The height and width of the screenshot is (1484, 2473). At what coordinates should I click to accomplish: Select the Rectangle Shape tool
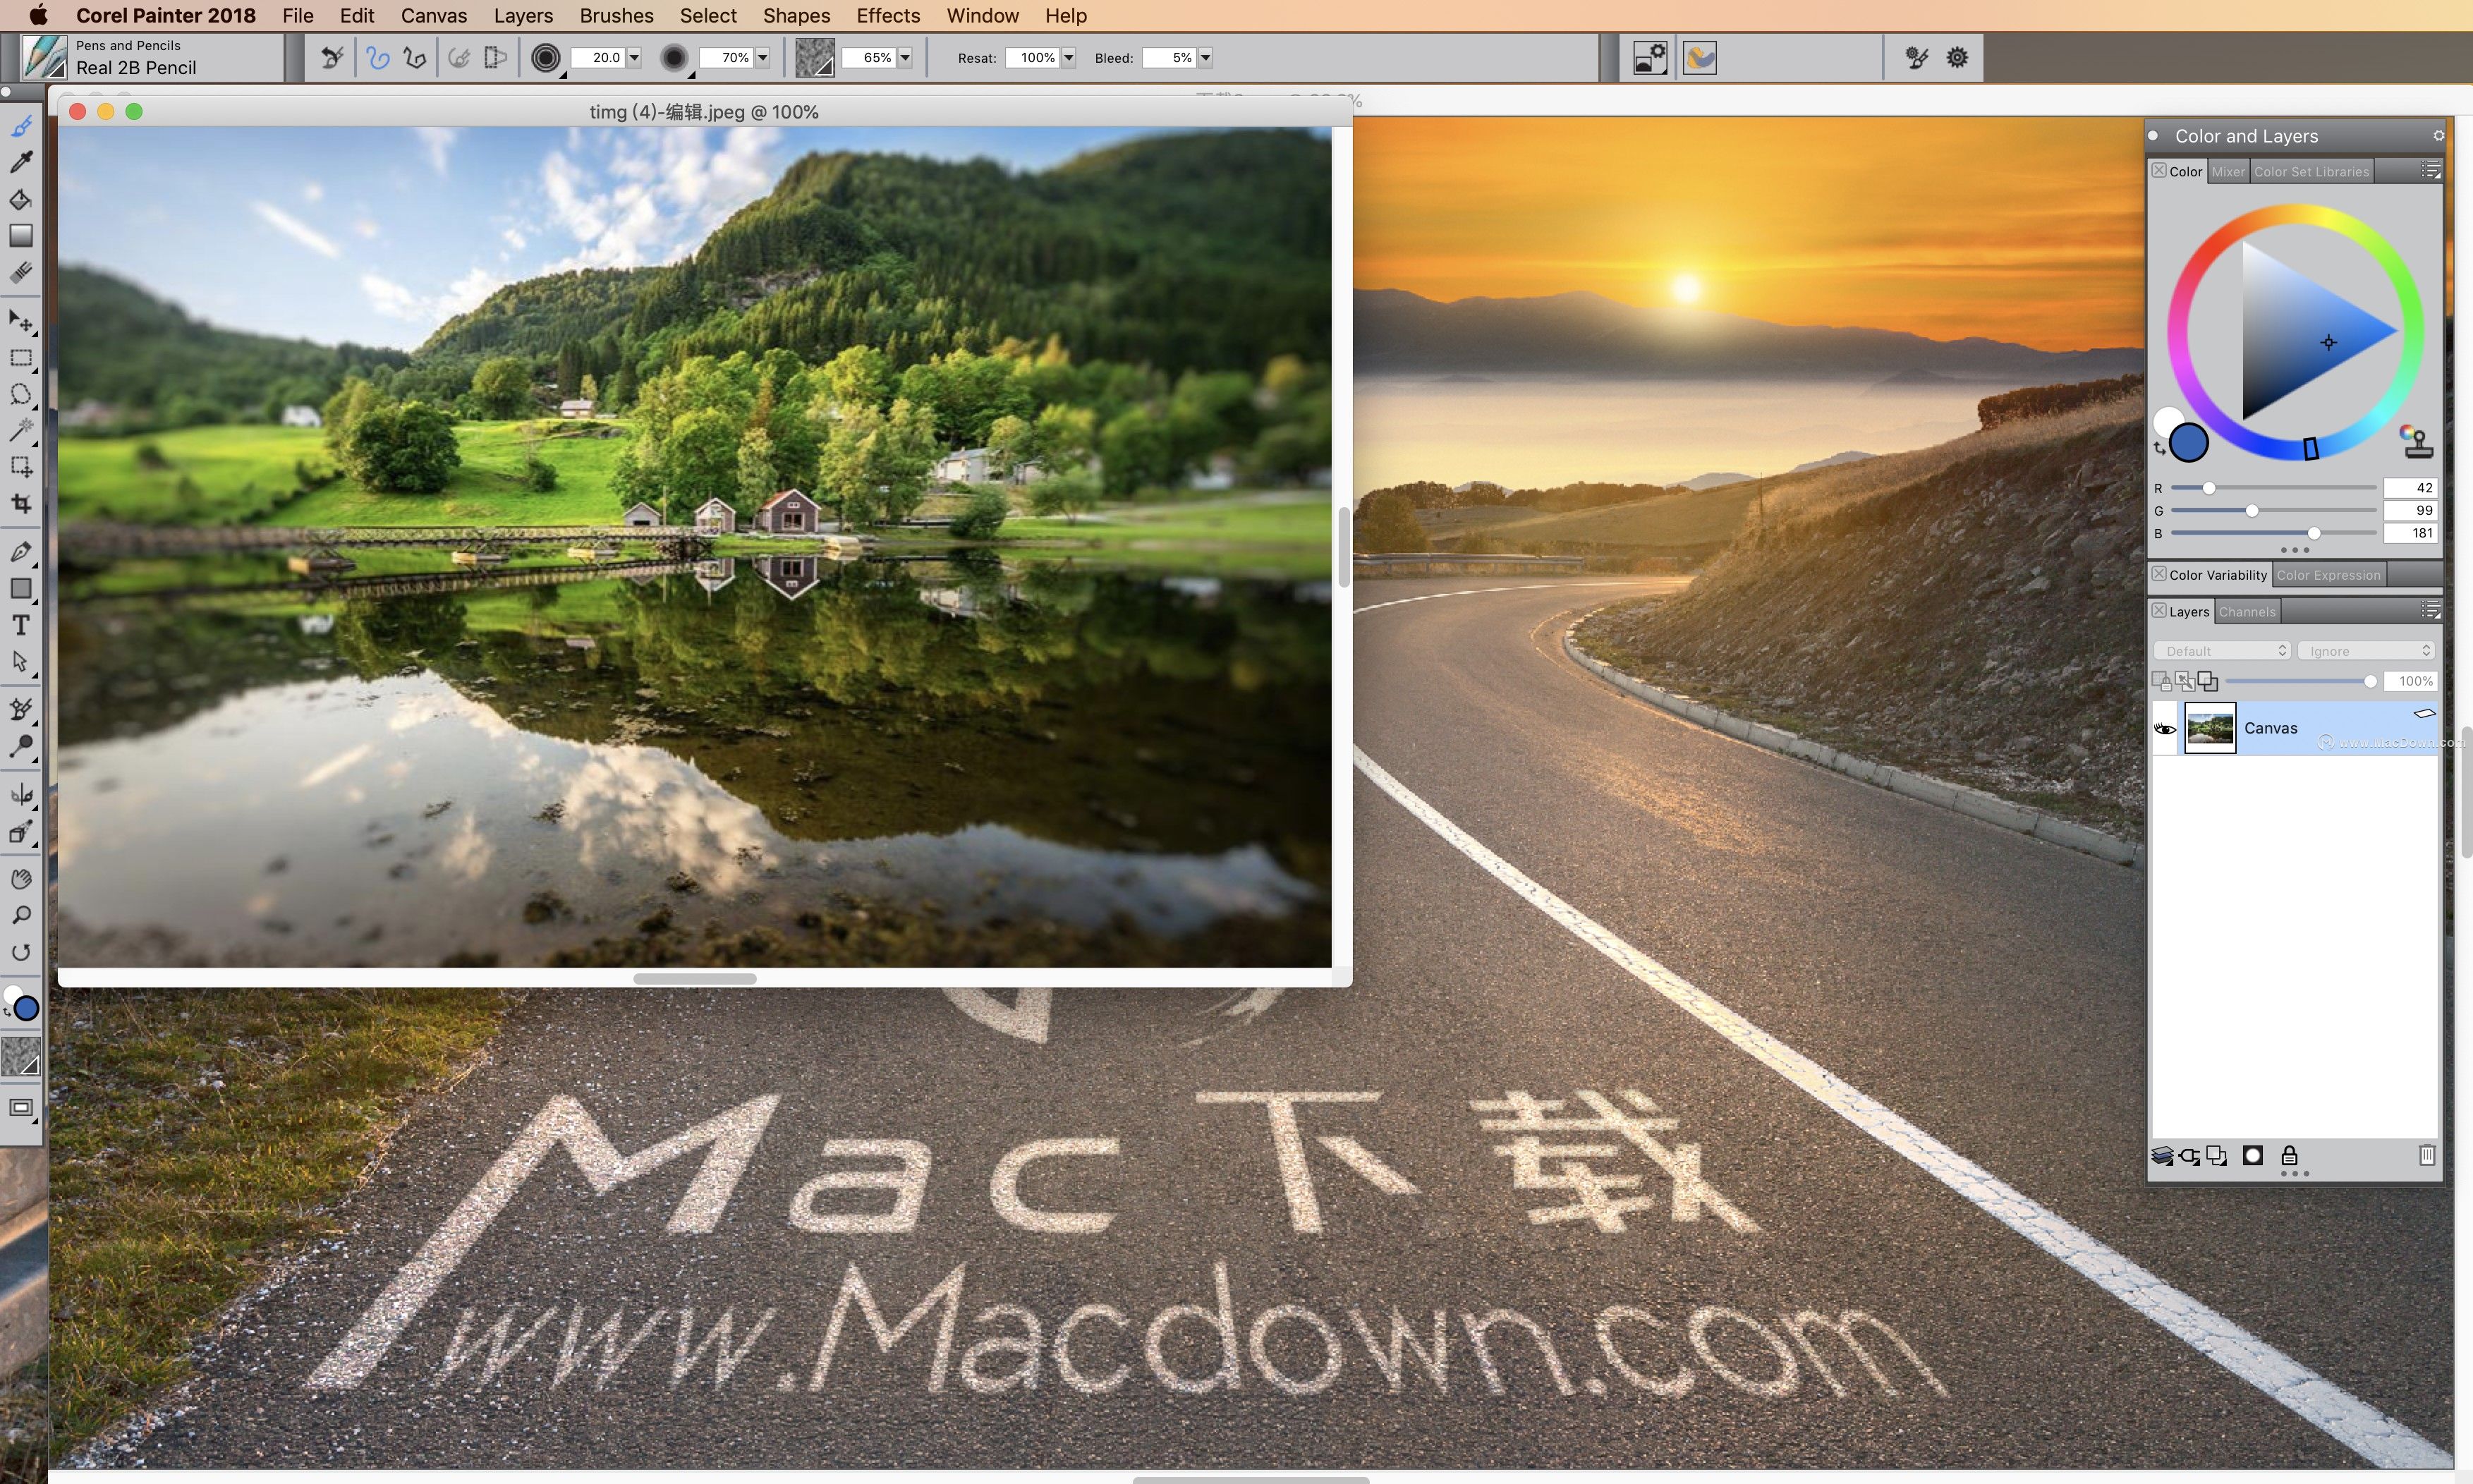coord(21,589)
